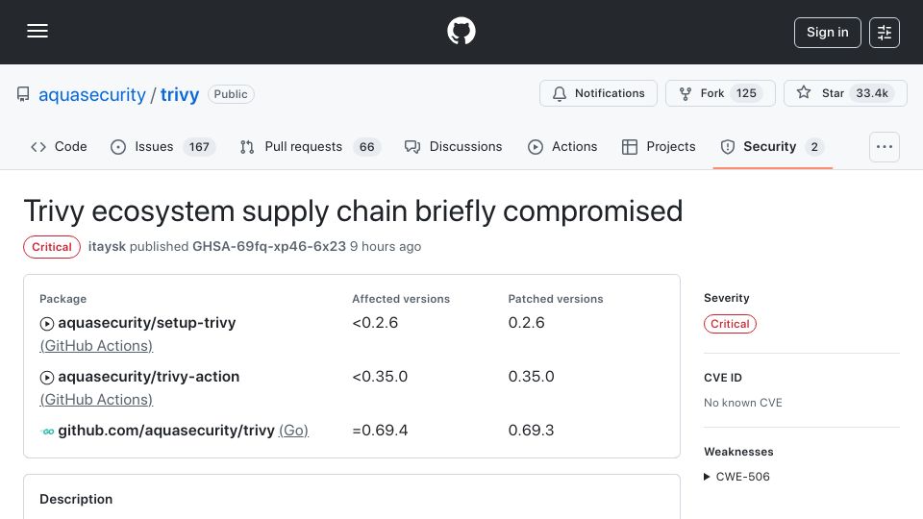This screenshot has height=519, width=923.
Task: Open GitHub Actions link under setup-trivy
Action: point(96,346)
